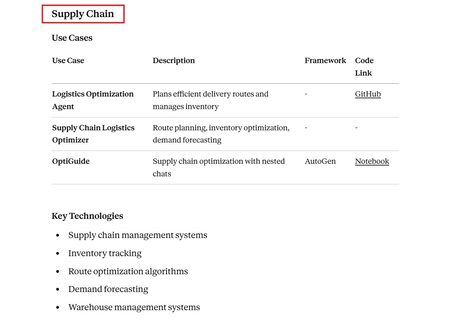Select the Description column header
The height and width of the screenshot is (330, 462).
(x=174, y=61)
